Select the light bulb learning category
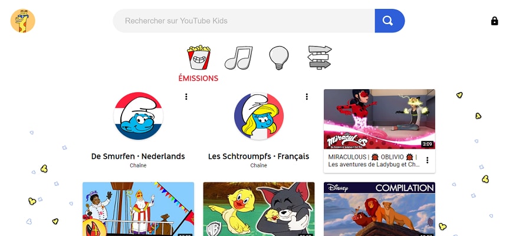This screenshot has width=519, height=236. click(x=279, y=58)
